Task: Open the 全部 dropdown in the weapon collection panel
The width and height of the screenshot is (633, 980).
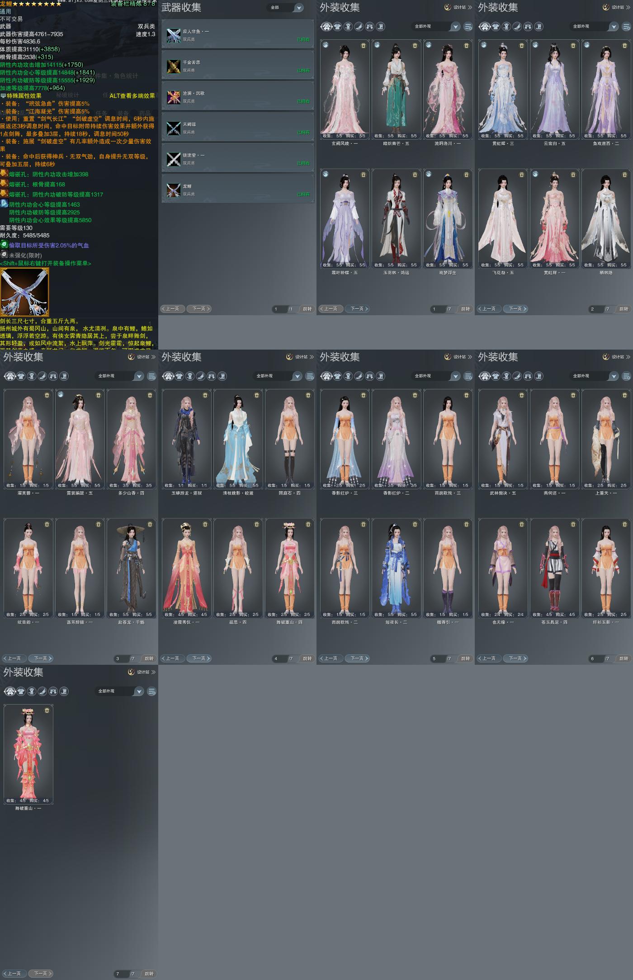Action: pos(285,8)
